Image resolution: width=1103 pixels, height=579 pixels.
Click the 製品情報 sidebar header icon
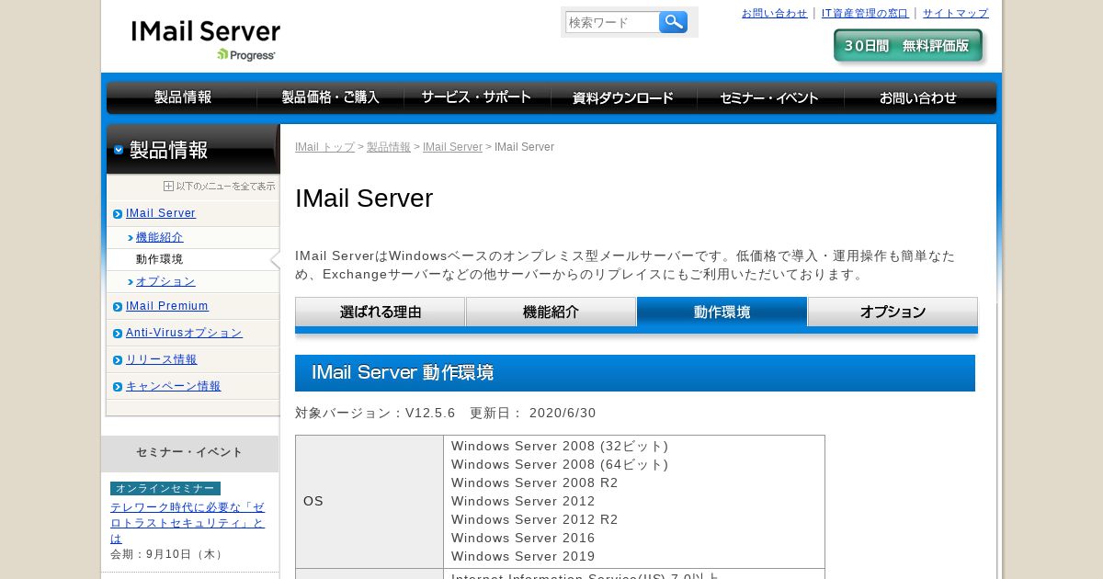point(119,150)
